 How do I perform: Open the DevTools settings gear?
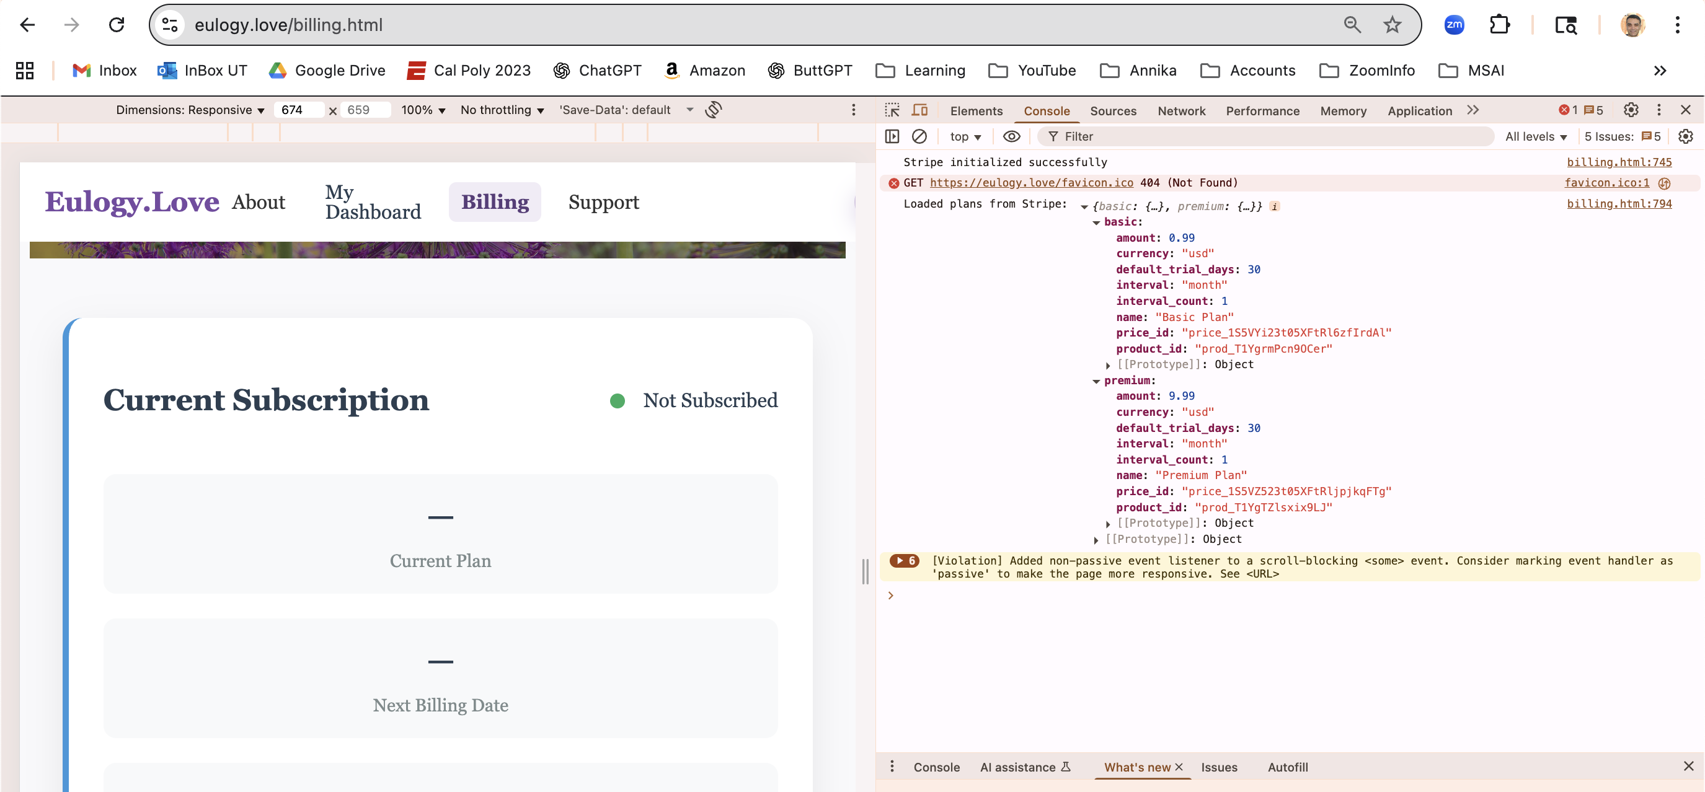click(1631, 110)
